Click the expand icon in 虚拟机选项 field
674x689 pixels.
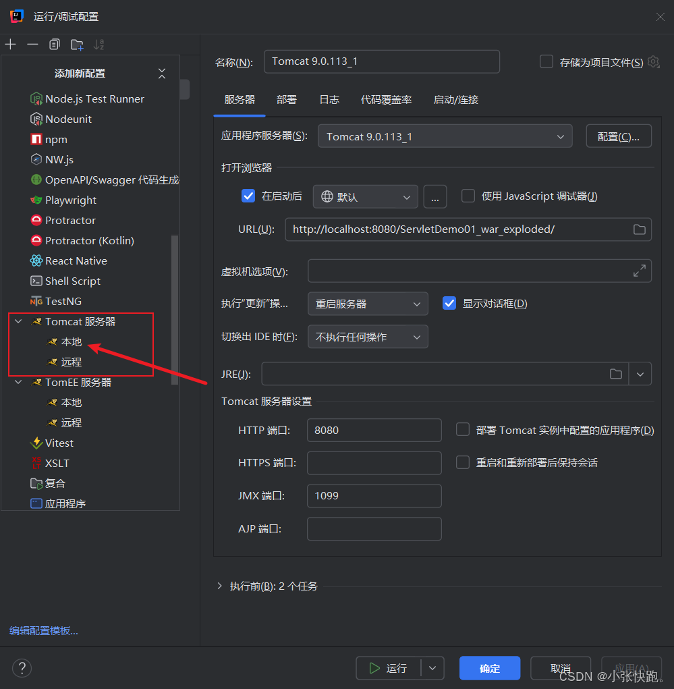pyautogui.click(x=640, y=271)
